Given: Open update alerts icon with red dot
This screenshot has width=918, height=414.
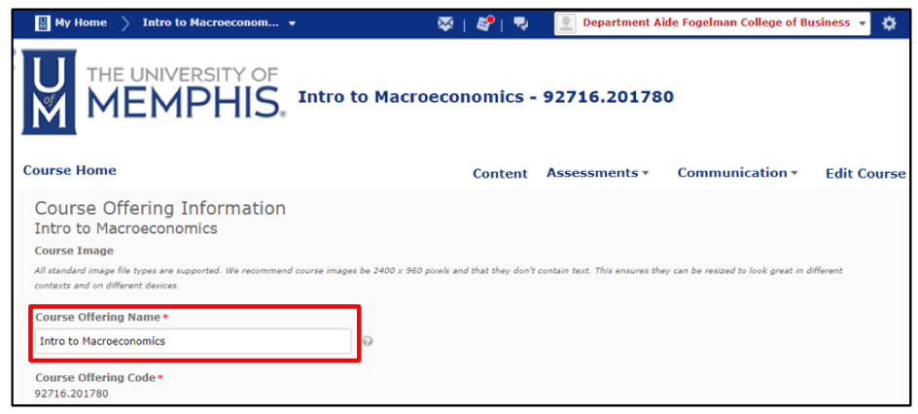Looking at the screenshot, I should 484,24.
